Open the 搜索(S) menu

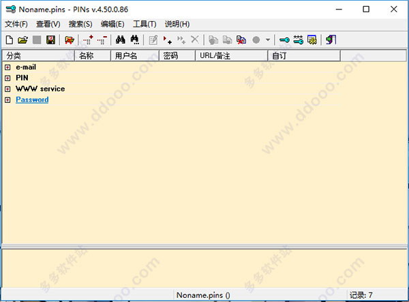80,25
